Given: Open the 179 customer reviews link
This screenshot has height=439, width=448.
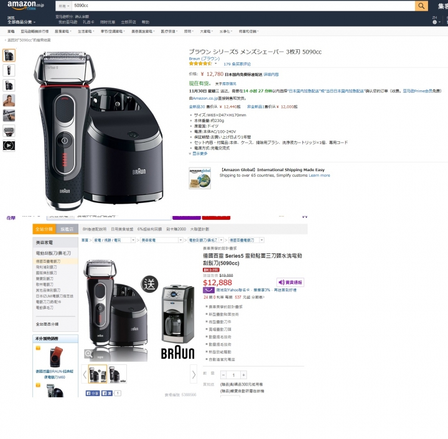Looking at the screenshot, I should pyautogui.click(x=237, y=64).
